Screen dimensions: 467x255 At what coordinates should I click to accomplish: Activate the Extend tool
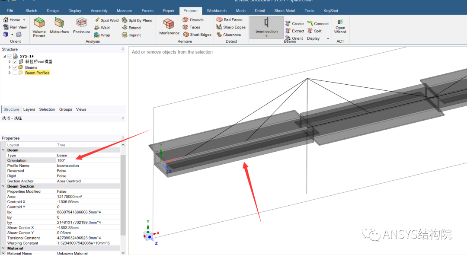(131, 28)
